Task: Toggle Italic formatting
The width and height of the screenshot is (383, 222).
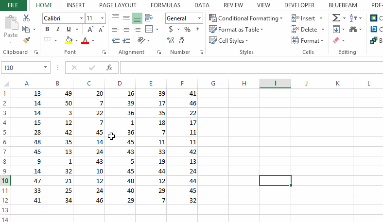Action: click(58, 29)
